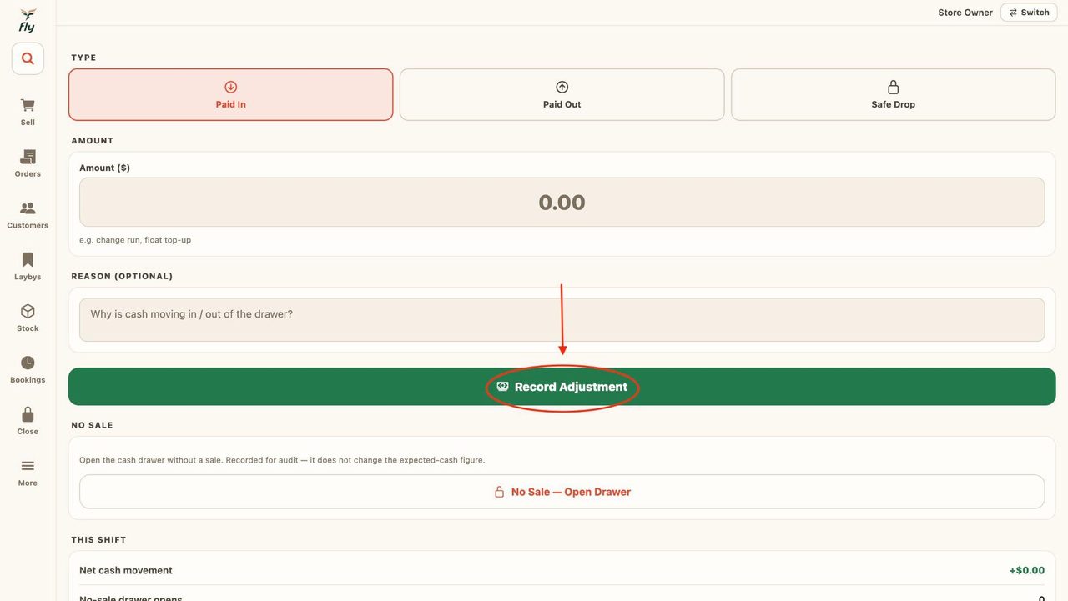Click the TYPE section heading
1068x601 pixels.
83,58
